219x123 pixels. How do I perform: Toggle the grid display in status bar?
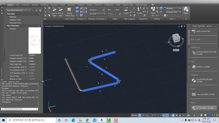(x=140, y=115)
